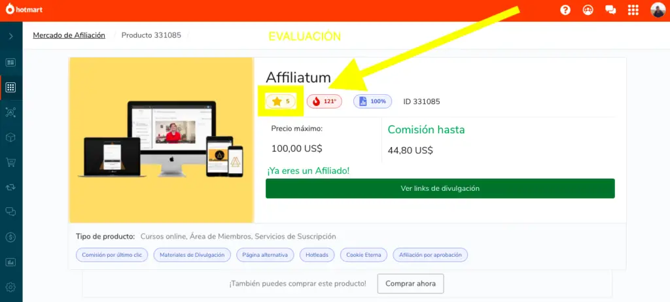Select the Hotleads tag chip

pos(317,255)
